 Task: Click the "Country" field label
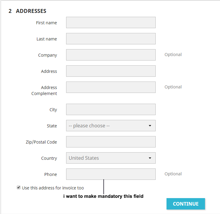(x=49, y=158)
